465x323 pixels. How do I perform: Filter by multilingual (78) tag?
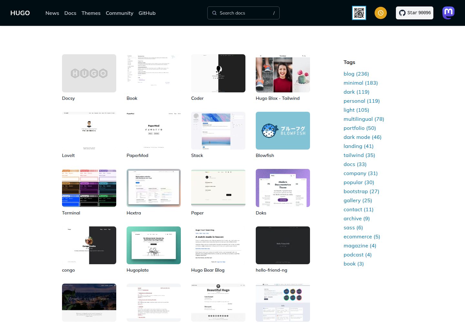tap(364, 119)
